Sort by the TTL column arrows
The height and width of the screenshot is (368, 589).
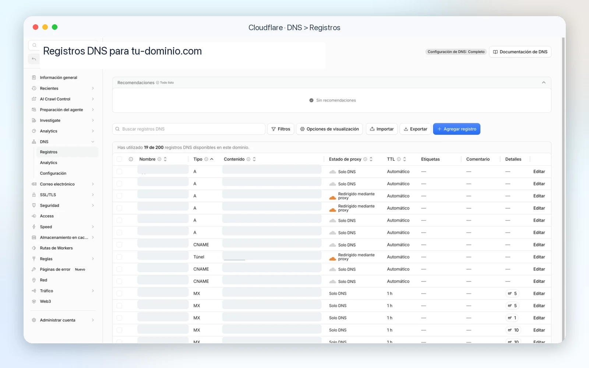pyautogui.click(x=405, y=159)
